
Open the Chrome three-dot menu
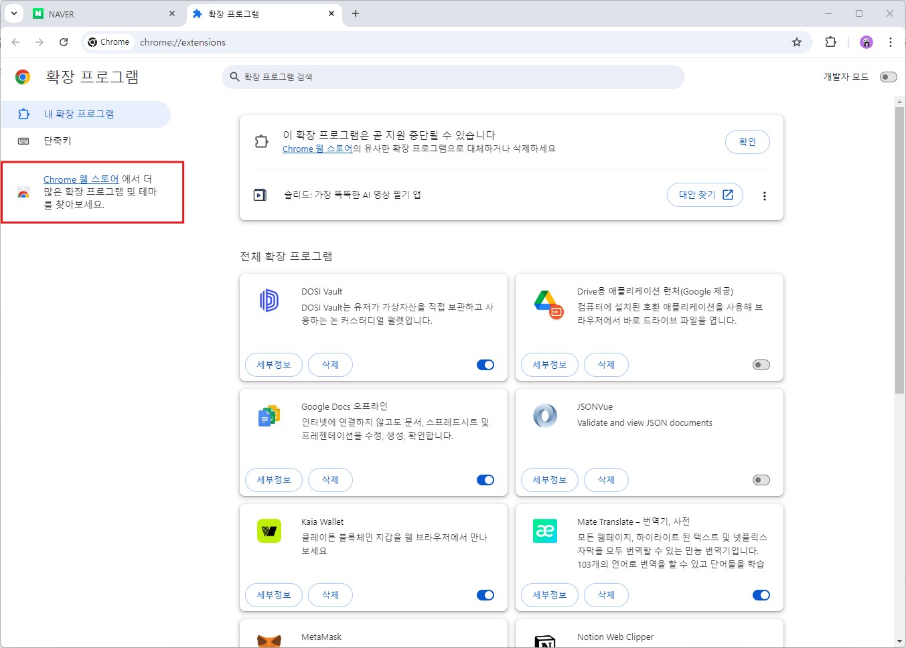click(891, 42)
